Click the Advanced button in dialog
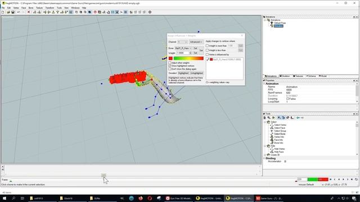 click(196, 42)
